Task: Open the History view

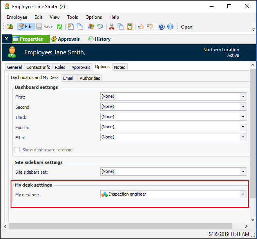Action: click(99, 39)
